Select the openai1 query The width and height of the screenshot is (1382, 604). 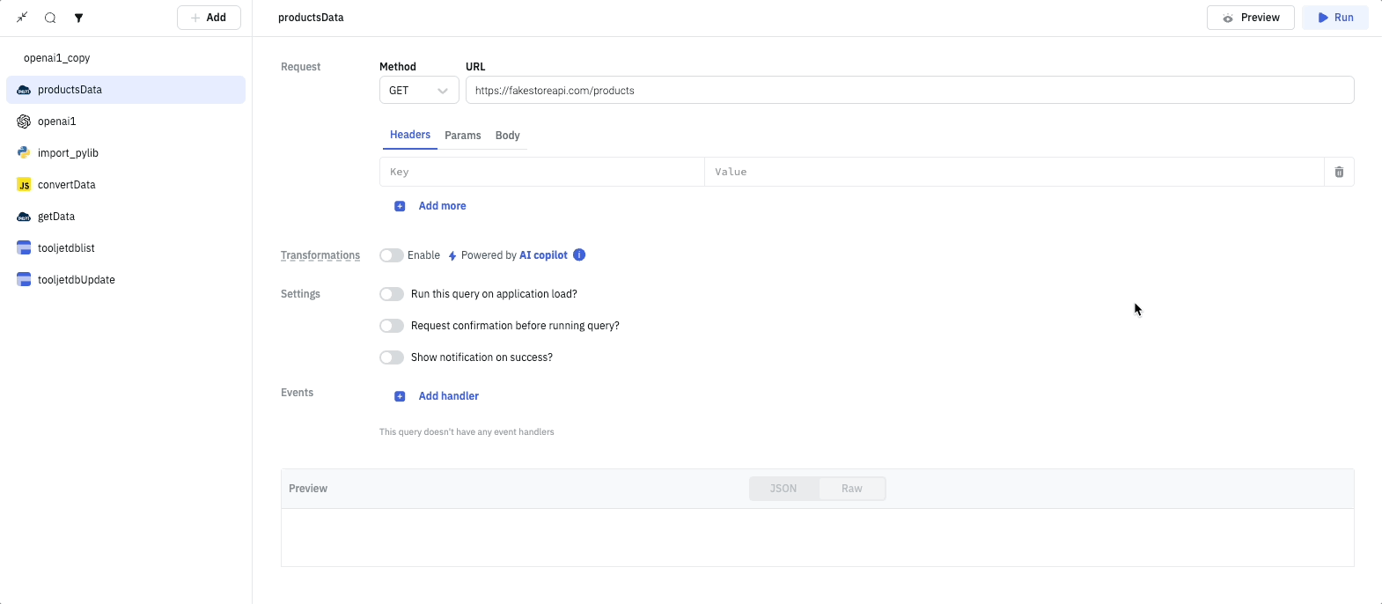57,122
